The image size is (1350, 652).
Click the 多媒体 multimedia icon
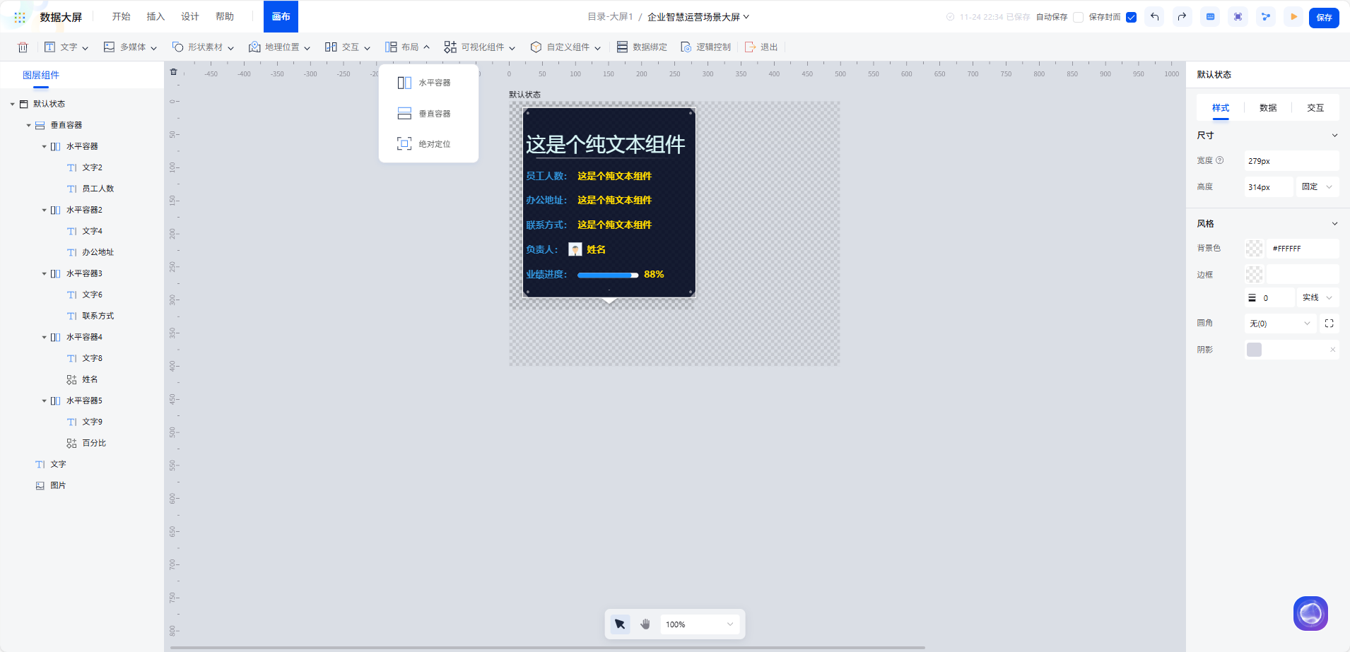coord(110,47)
